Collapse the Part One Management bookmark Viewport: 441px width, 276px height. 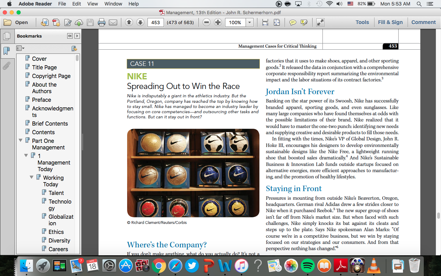[20, 140]
